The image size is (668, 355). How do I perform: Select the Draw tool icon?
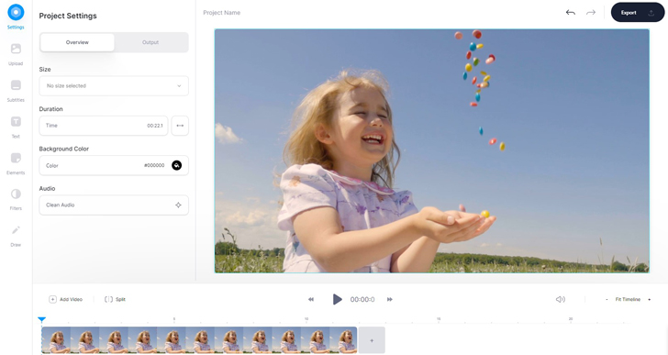coord(16,230)
